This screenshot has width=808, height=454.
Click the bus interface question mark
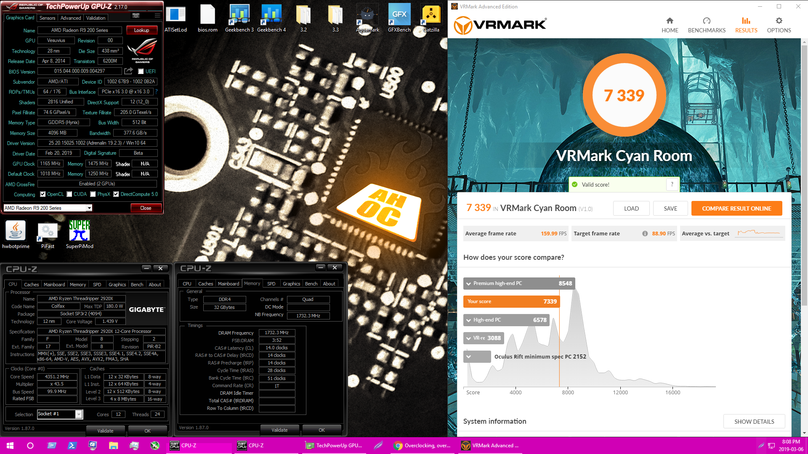(x=157, y=92)
